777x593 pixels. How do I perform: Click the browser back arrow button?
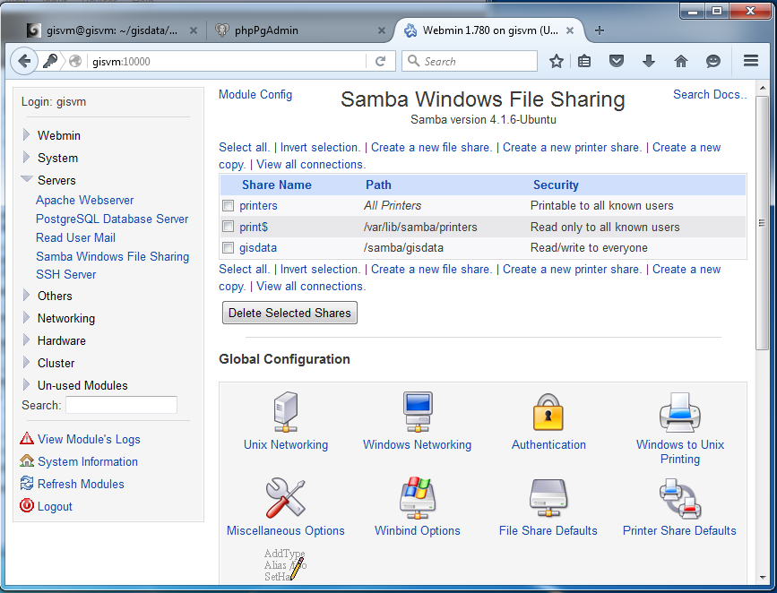pos(24,62)
